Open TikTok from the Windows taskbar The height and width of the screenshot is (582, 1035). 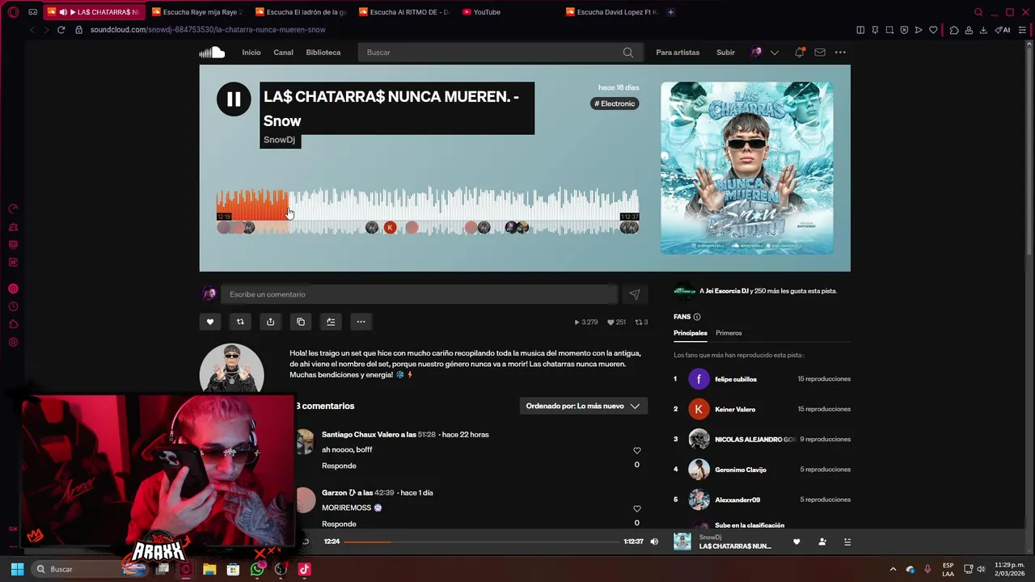304,569
